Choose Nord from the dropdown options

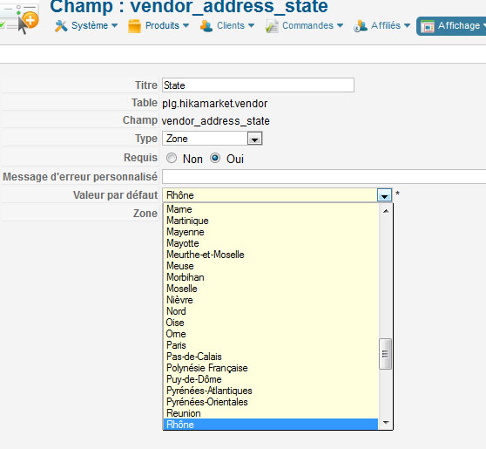click(271, 311)
